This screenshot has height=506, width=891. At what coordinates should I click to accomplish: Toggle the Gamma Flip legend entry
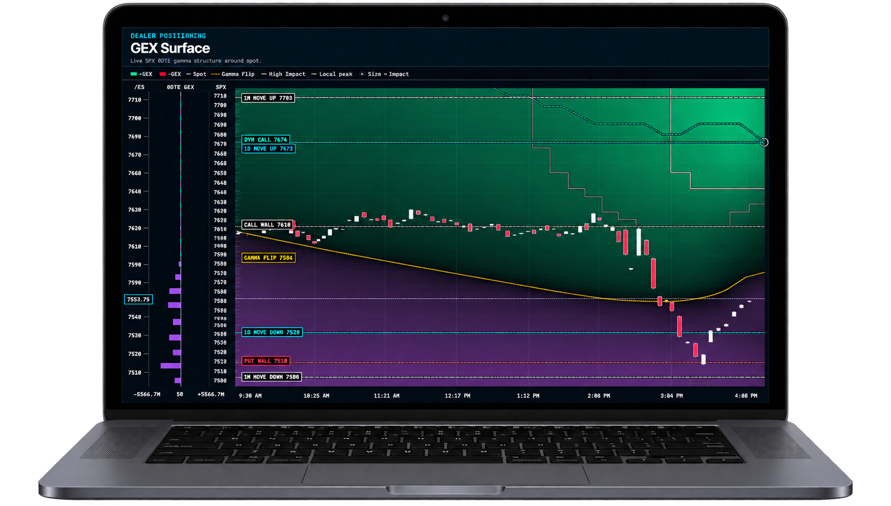click(x=233, y=74)
